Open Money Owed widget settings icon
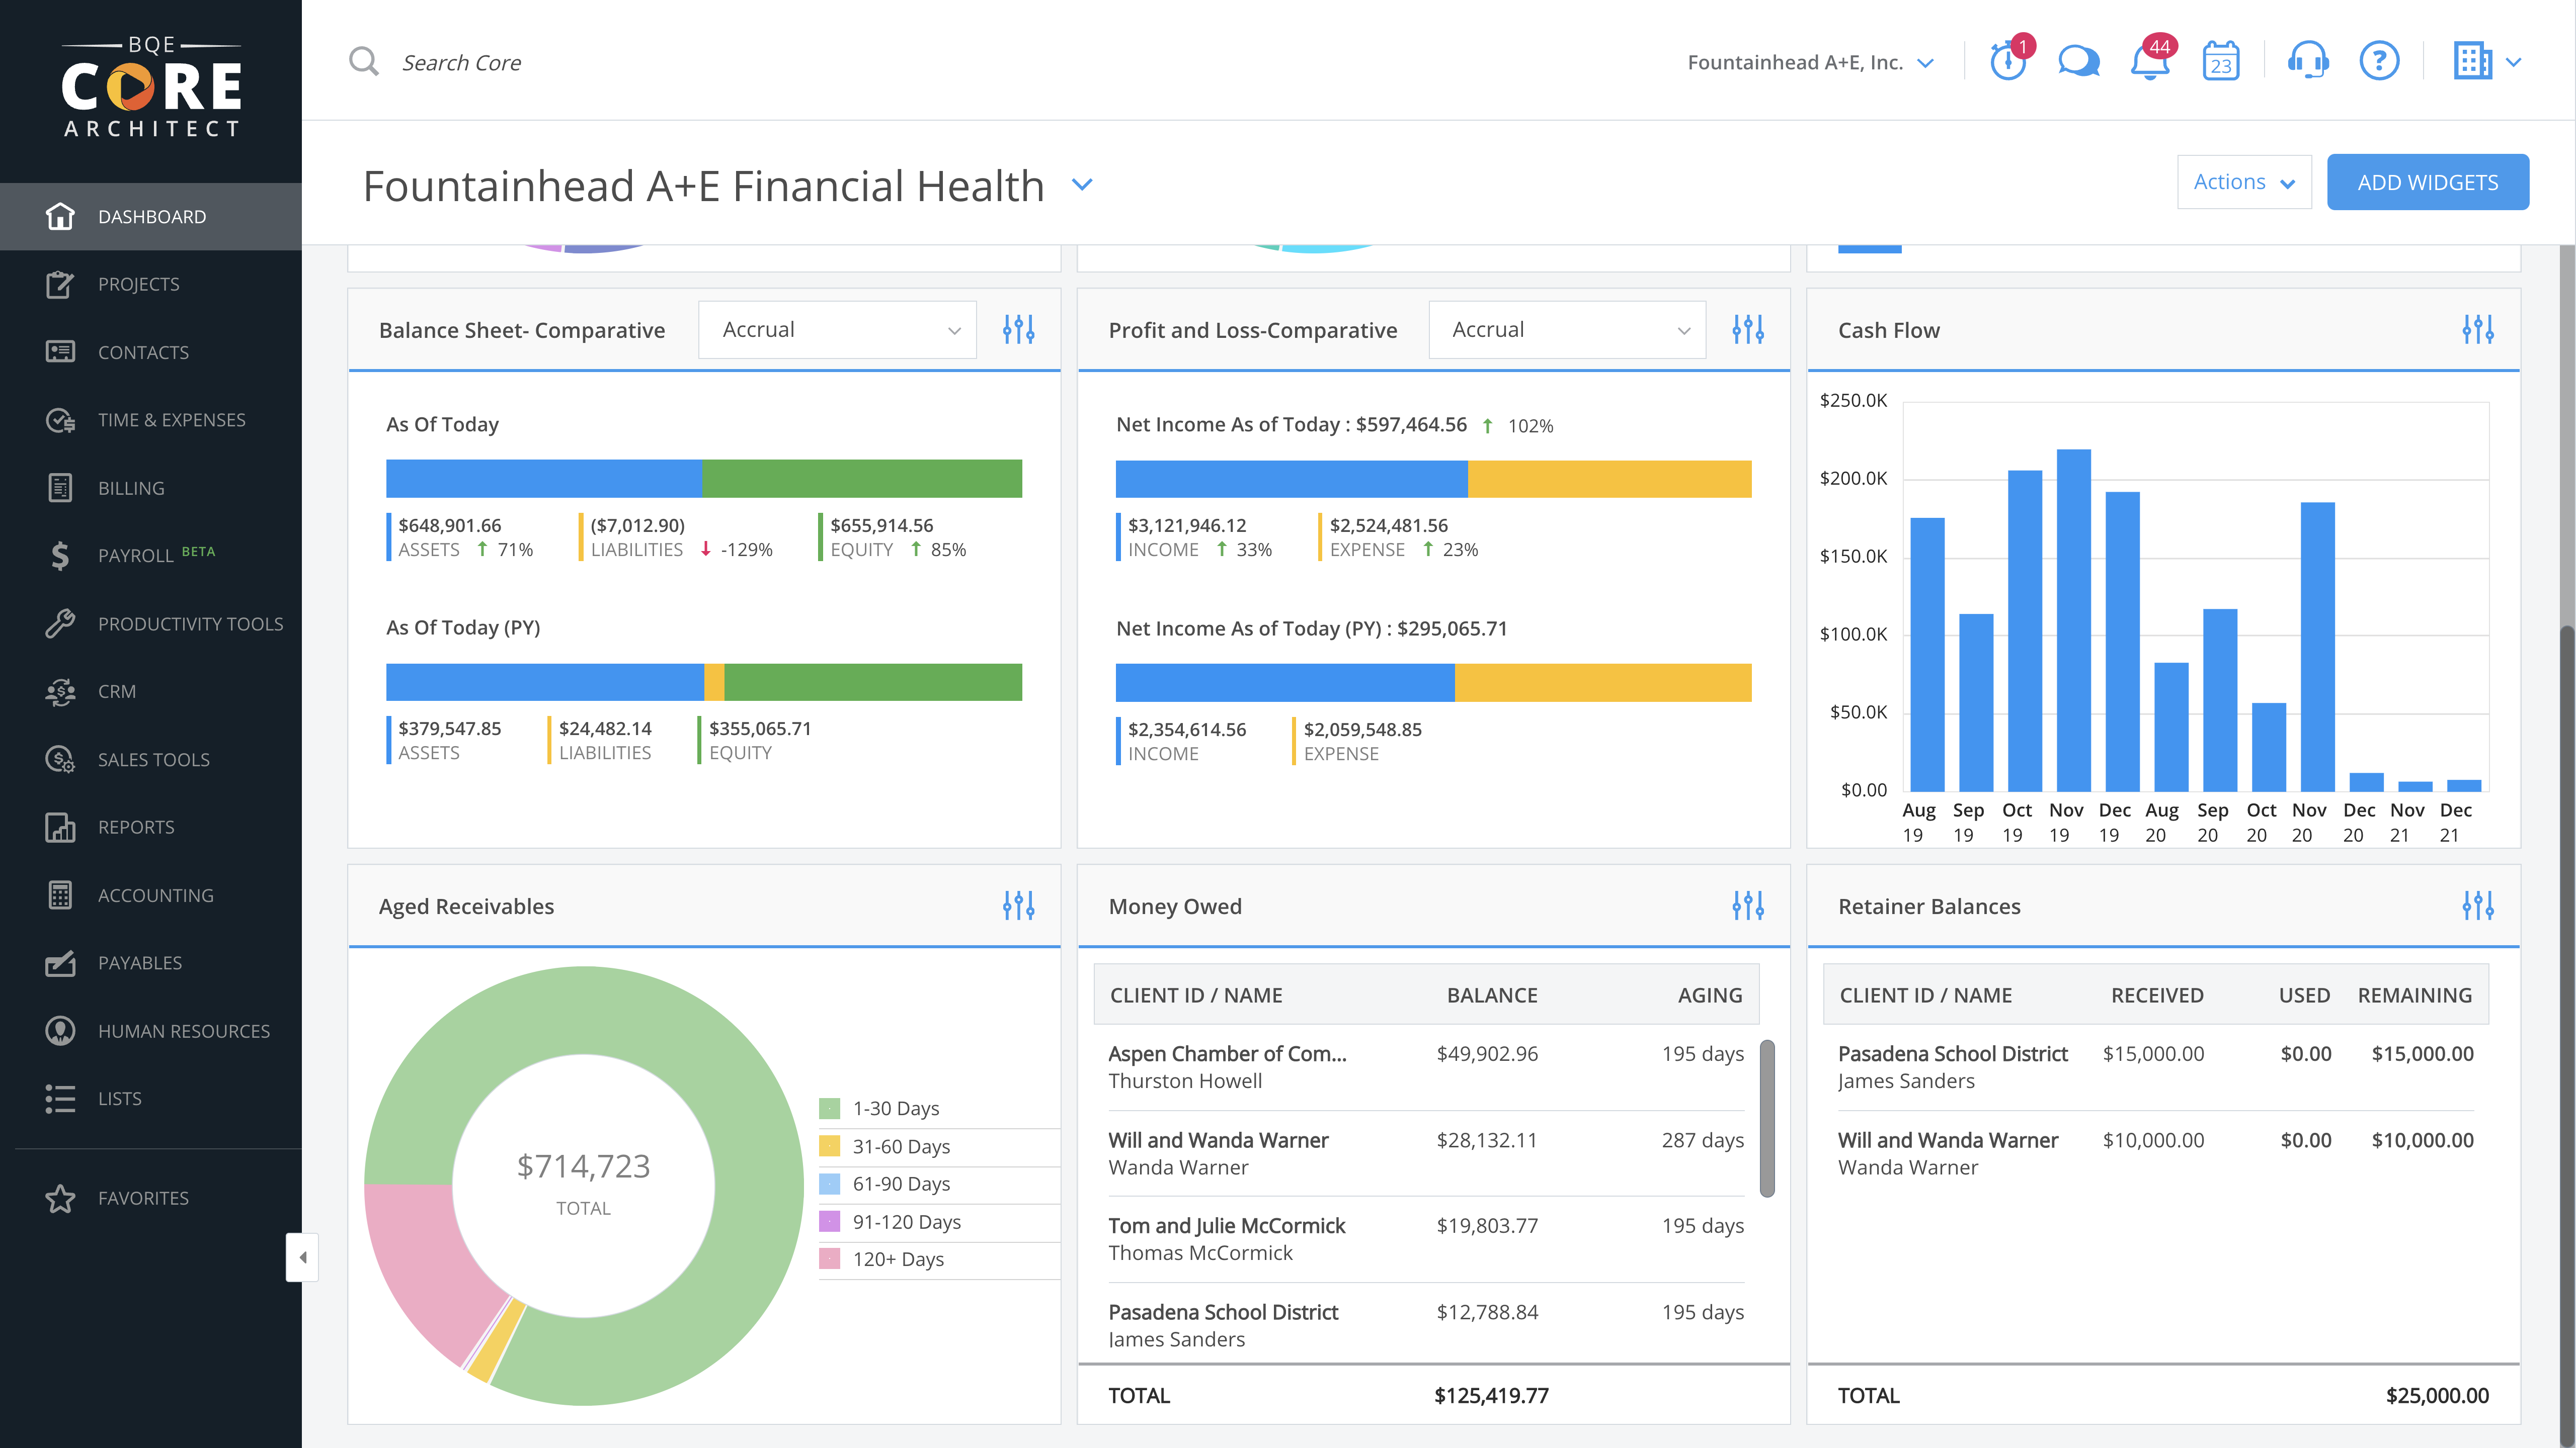 point(1748,907)
